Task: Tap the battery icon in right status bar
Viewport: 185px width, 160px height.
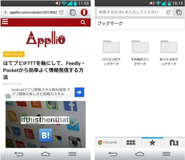Action: point(169,3)
